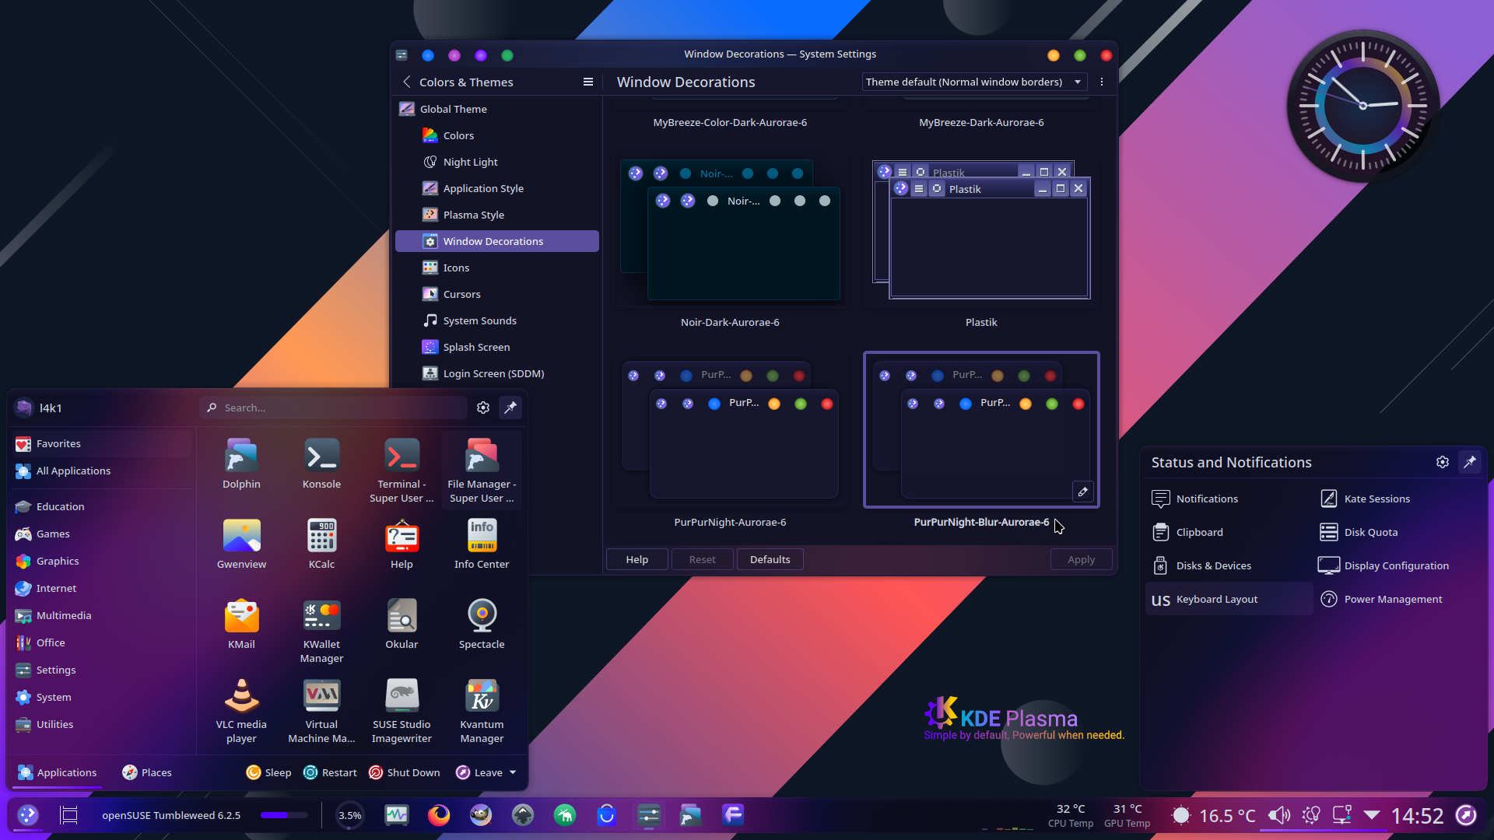The image size is (1494, 840).
Task: Open Plasma Style settings
Action: tap(497, 215)
